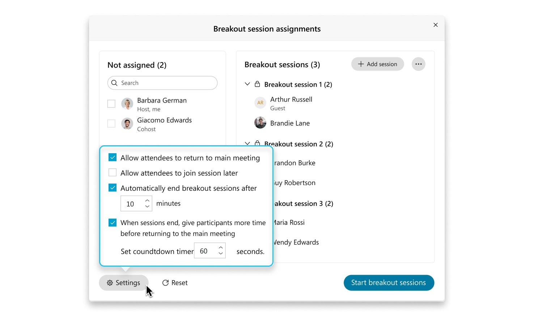Disable 'Allow attendees to return to main meeting'
The width and height of the screenshot is (534, 318).
(x=113, y=157)
